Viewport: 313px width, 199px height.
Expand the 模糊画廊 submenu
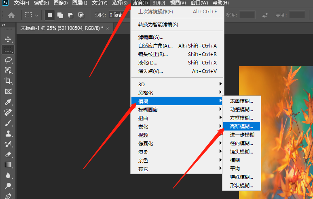176,110
